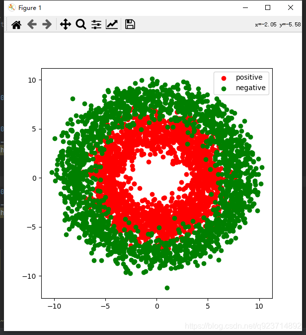306x335 pixels.
Task: Click the 'positive' legend label
Action: coord(249,77)
